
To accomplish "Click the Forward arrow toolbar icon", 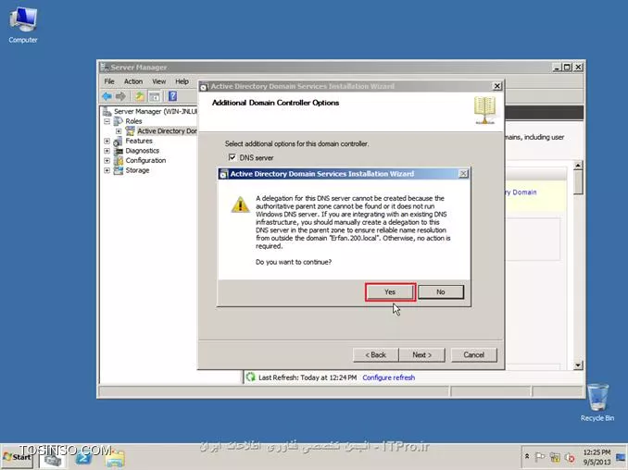I will (120, 96).
